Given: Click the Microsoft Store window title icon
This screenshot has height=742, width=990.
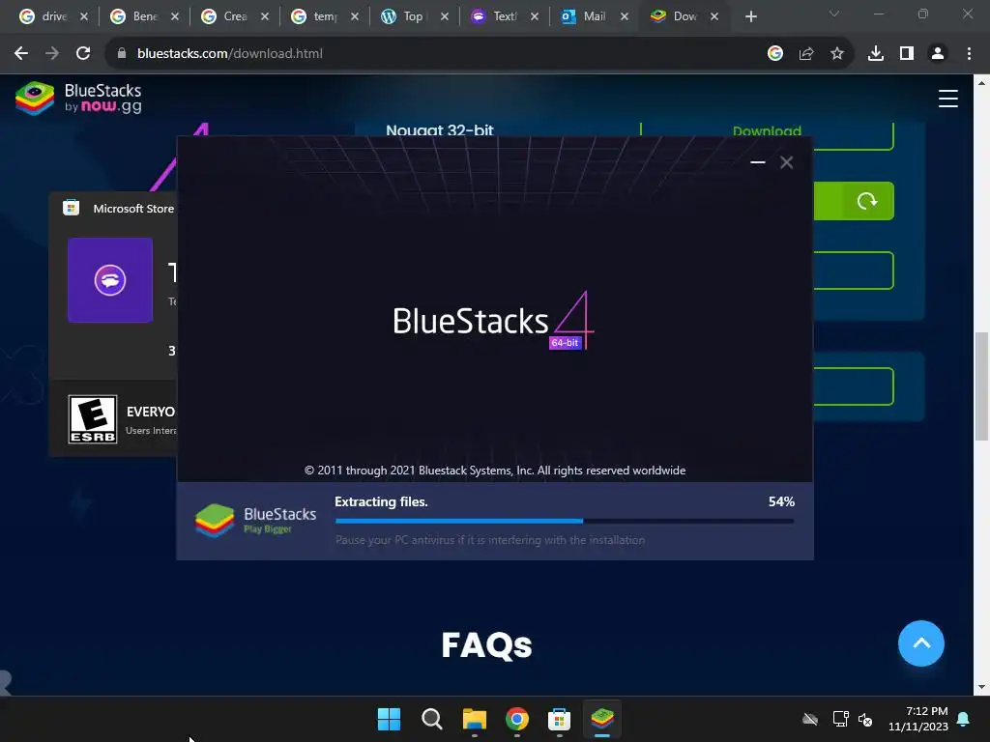Looking at the screenshot, I should pos(72,208).
